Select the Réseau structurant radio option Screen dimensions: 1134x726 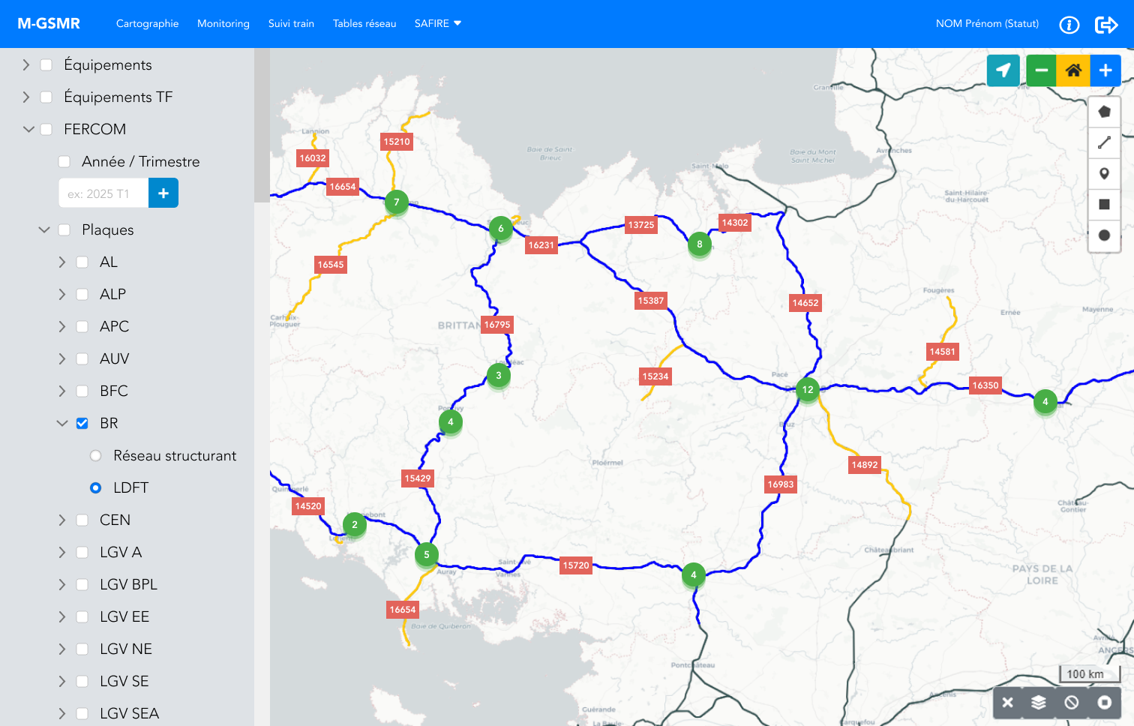[96, 455]
